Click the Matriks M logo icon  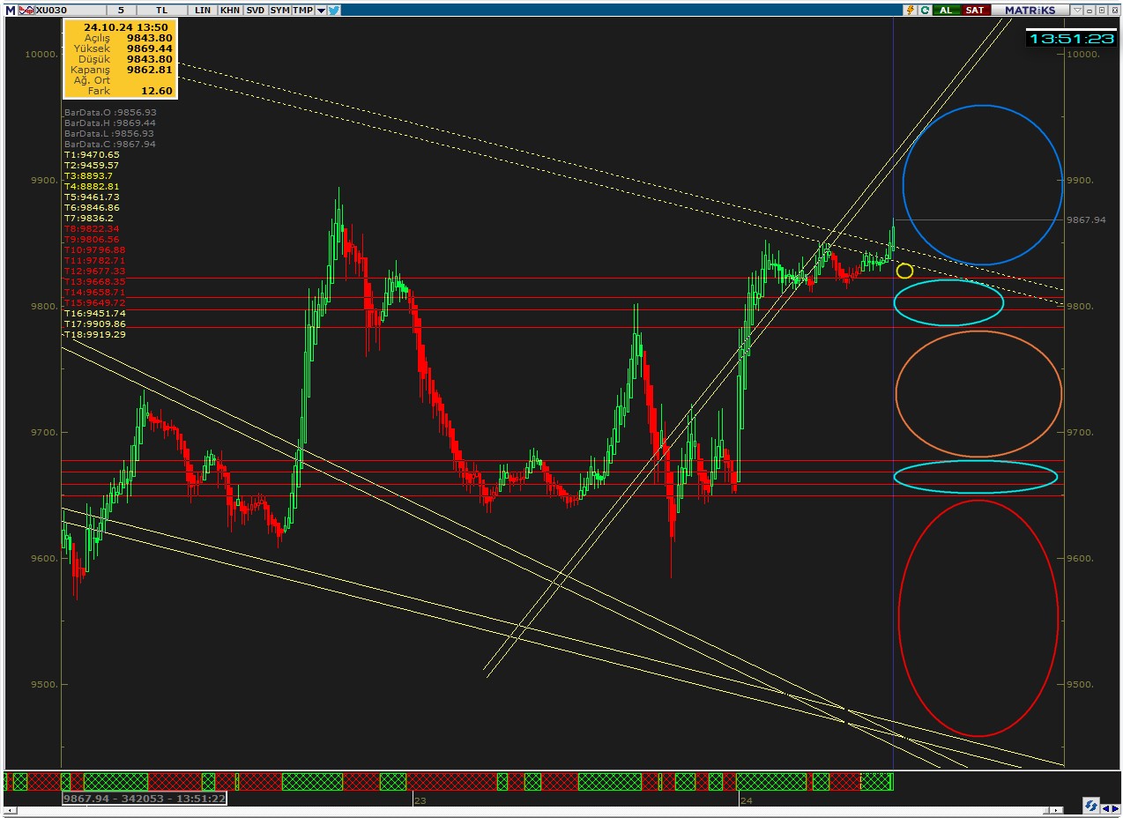[x=9, y=10]
